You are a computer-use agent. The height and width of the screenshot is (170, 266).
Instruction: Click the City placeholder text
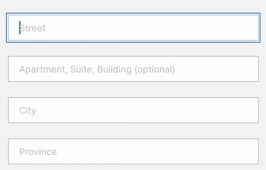click(x=28, y=111)
